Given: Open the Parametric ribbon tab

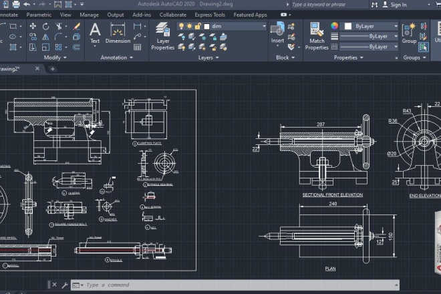Looking at the screenshot, I should 39,15.
